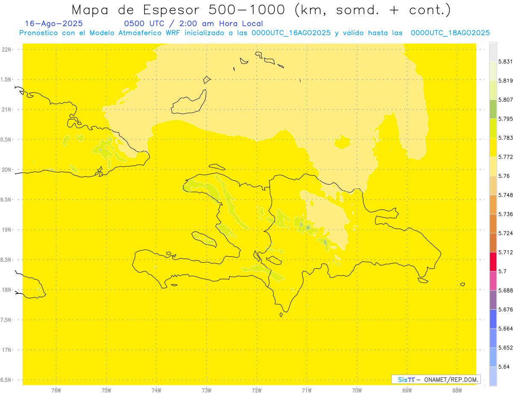Click the legend value 5.795

pos(506,119)
